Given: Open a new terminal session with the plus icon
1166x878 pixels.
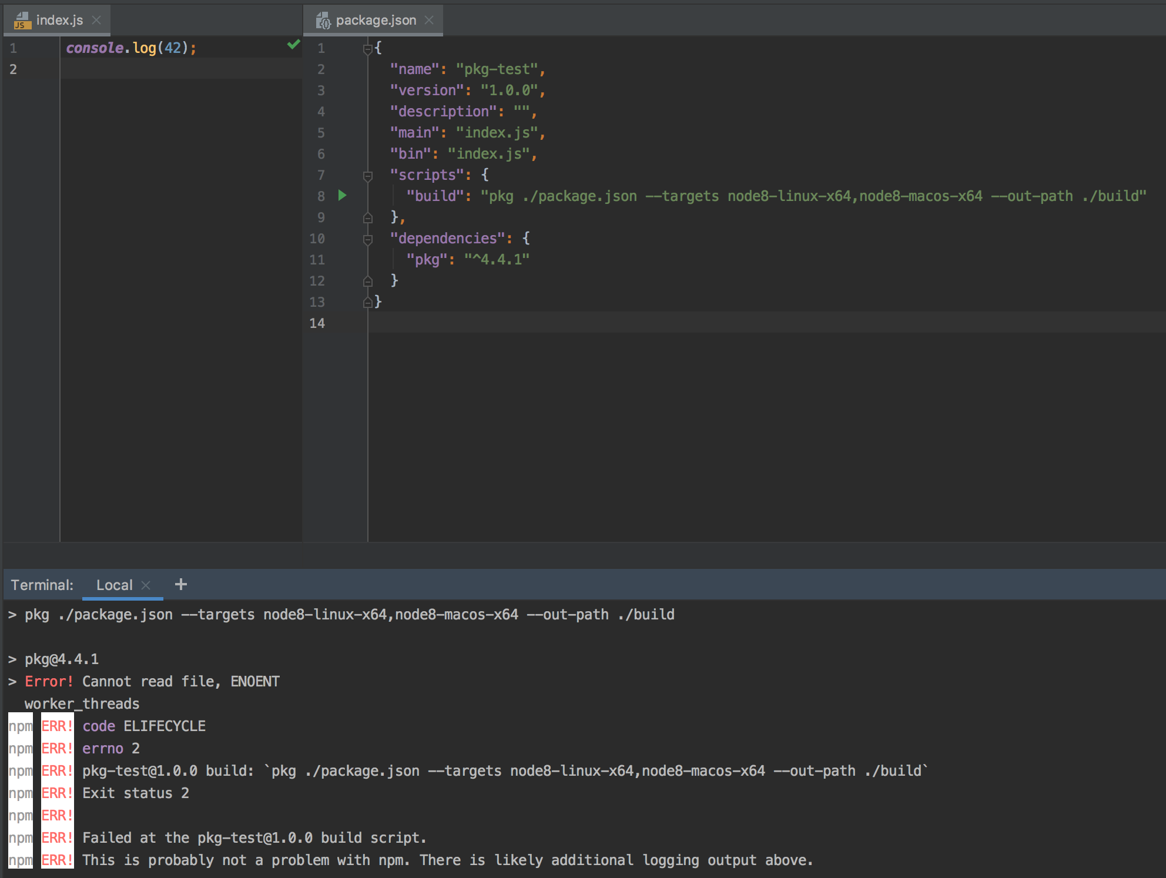Looking at the screenshot, I should [x=180, y=584].
